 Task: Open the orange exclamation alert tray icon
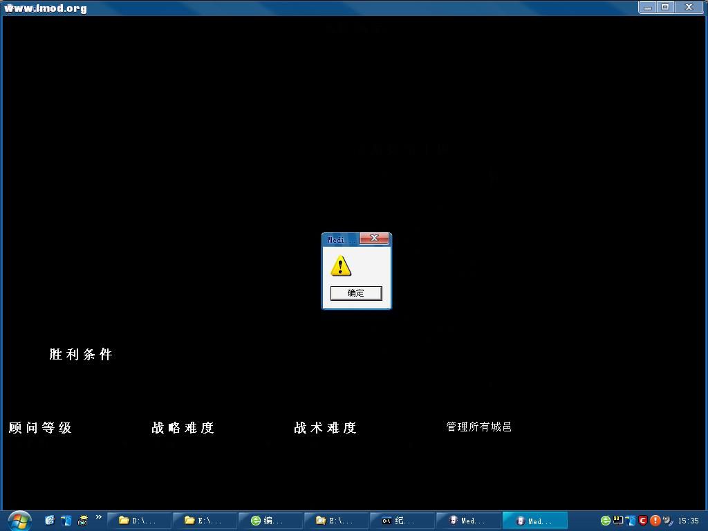pyautogui.click(x=655, y=521)
